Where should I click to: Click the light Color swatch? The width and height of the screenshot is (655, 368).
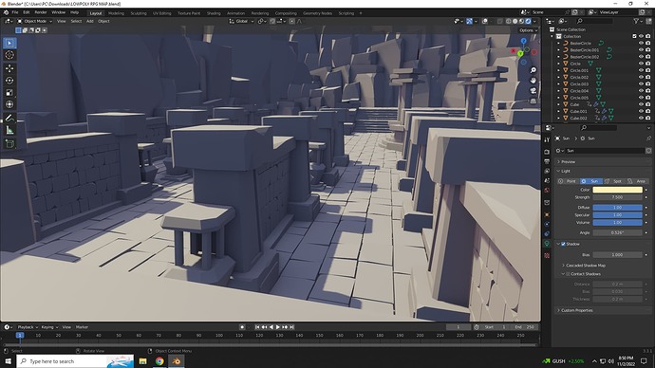pyautogui.click(x=617, y=190)
